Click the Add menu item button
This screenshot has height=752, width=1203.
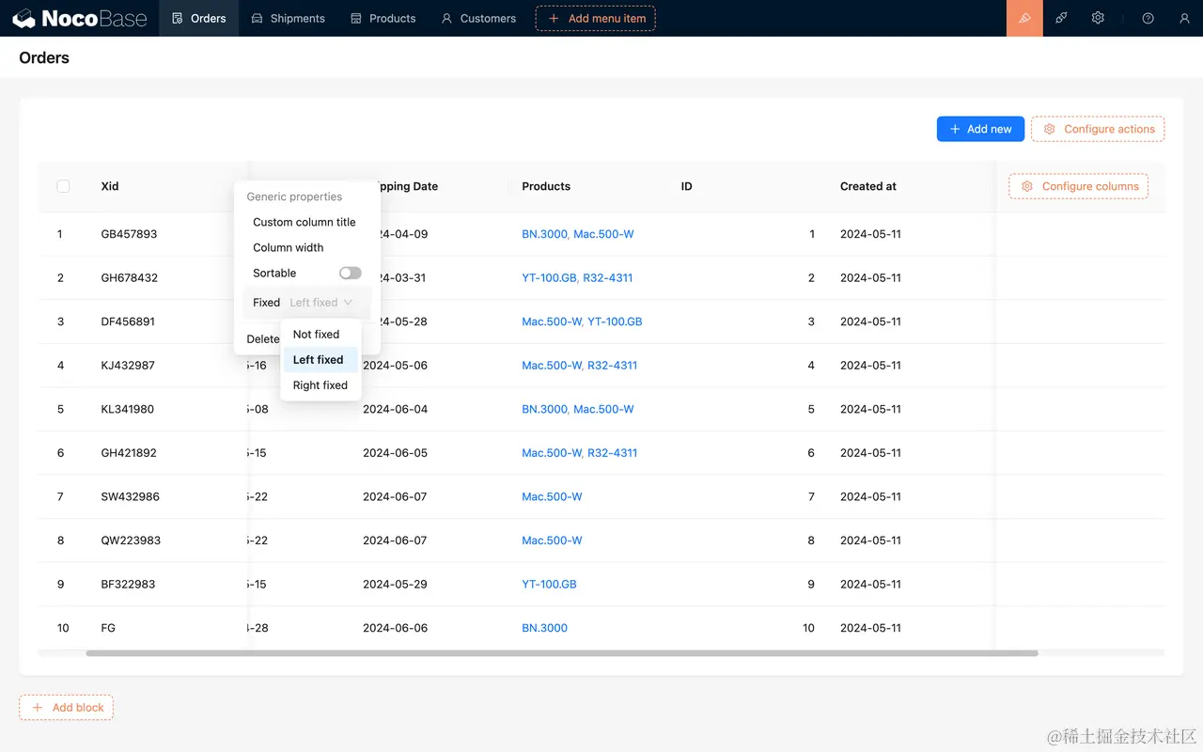[596, 18]
